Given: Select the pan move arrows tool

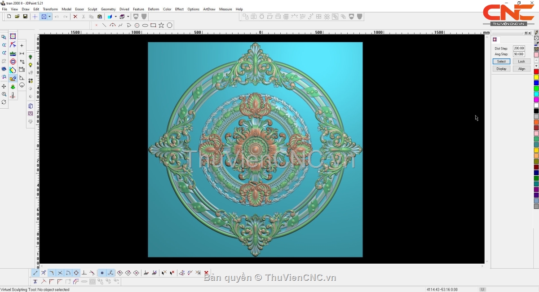Looking at the screenshot, I should [x=4, y=86].
